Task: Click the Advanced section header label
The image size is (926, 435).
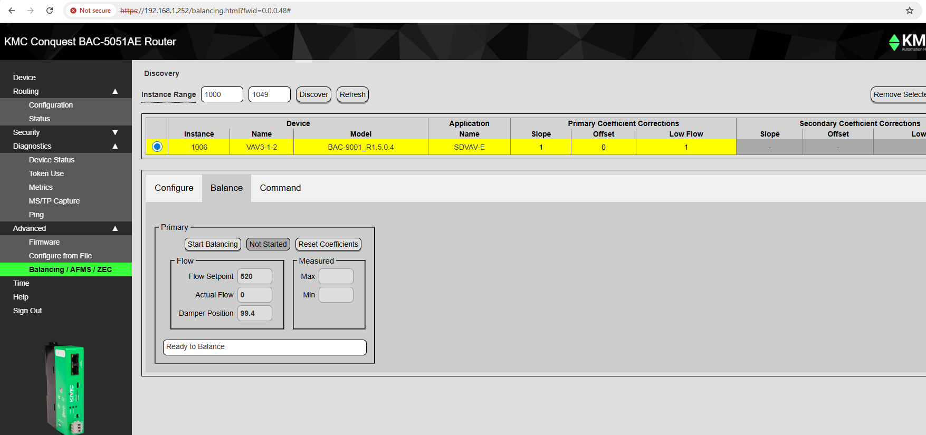Action: (x=30, y=228)
